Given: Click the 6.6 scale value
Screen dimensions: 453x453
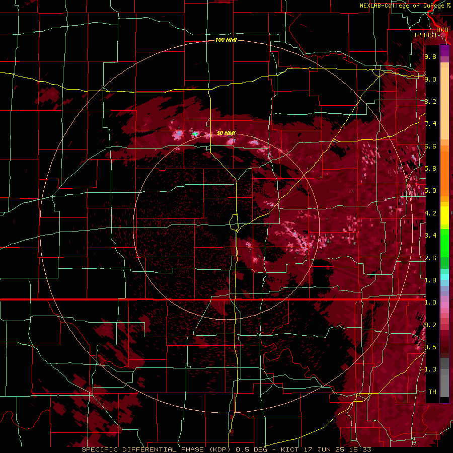Looking at the screenshot, I should [430, 146].
